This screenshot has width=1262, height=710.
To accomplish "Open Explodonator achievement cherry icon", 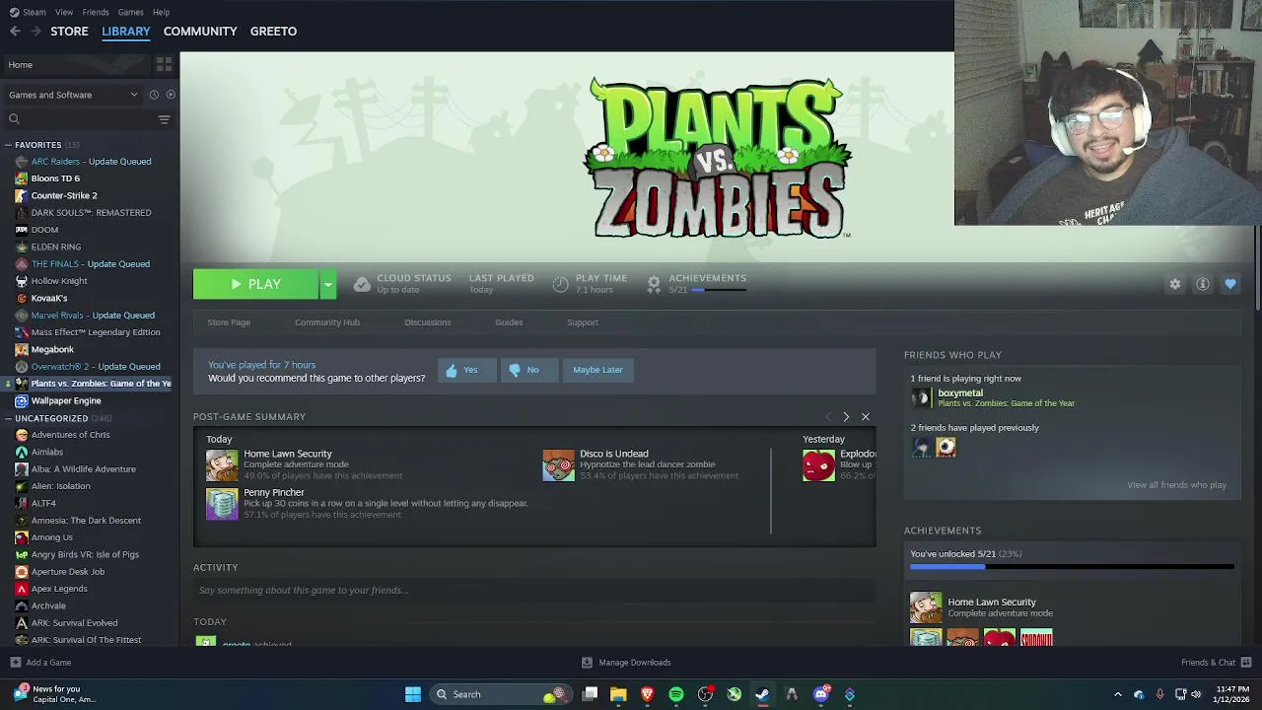I will point(818,465).
